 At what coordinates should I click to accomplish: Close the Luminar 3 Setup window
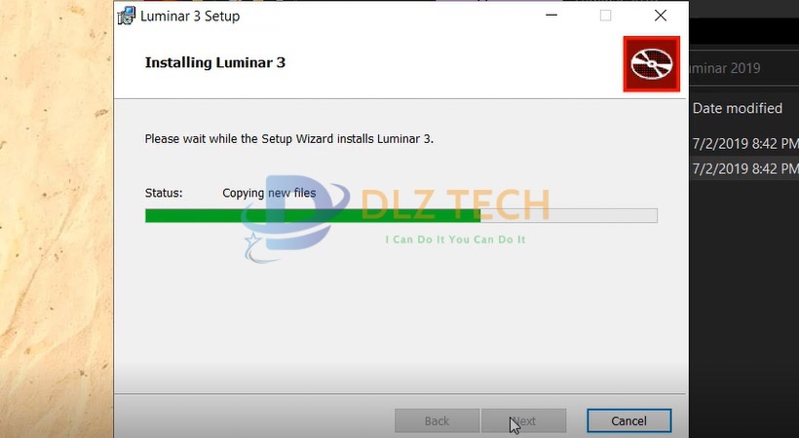[x=661, y=16]
